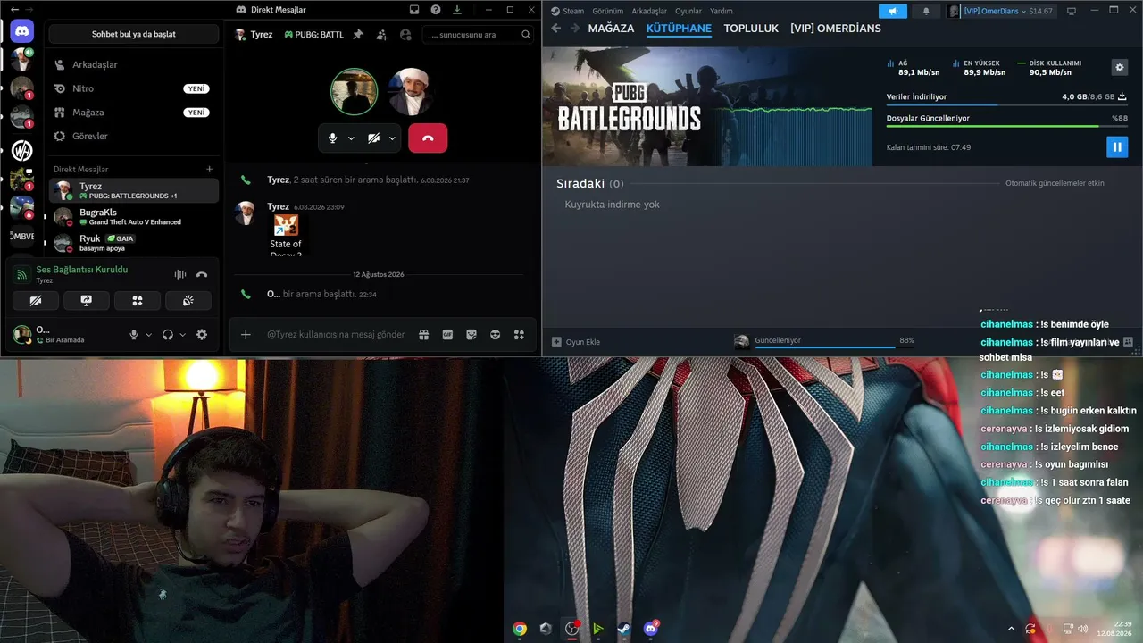Image resolution: width=1143 pixels, height=643 pixels.
Task: Open apps launcher in Discord message bar
Action: (519, 335)
